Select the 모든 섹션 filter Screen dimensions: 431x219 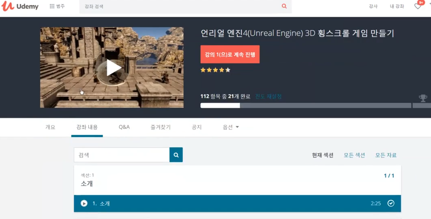[354, 155]
